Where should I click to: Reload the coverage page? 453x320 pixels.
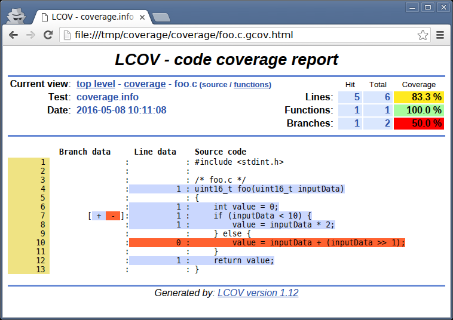[x=48, y=35]
